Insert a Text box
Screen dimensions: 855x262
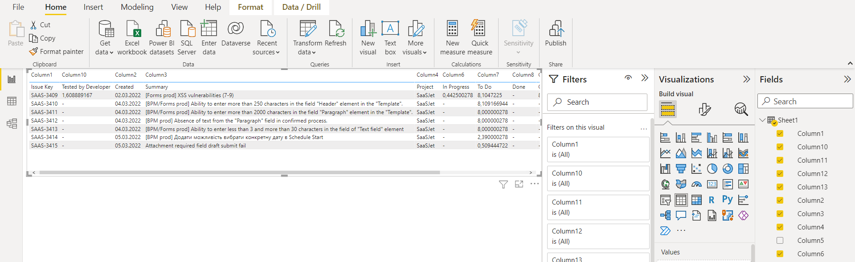390,38
